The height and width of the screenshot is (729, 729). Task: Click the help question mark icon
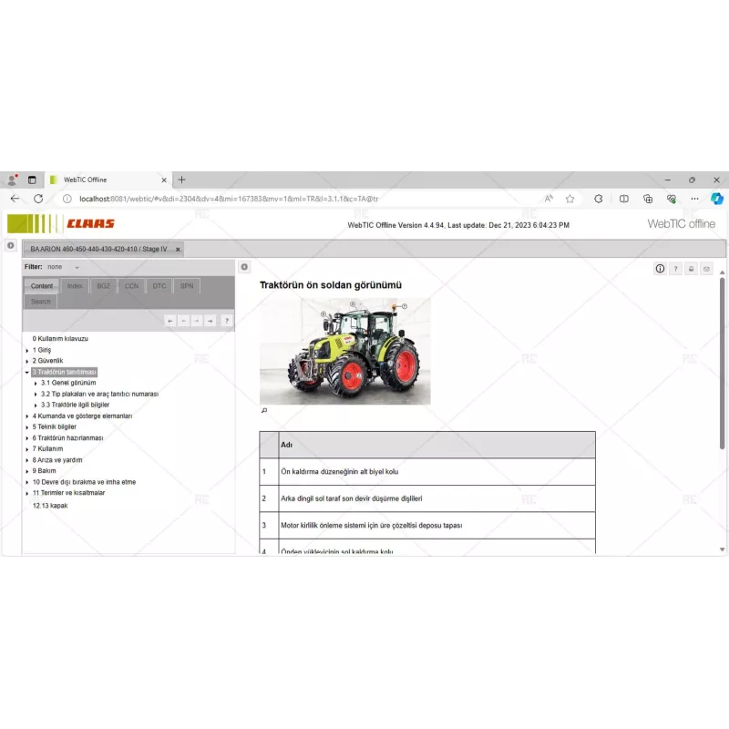(675, 269)
